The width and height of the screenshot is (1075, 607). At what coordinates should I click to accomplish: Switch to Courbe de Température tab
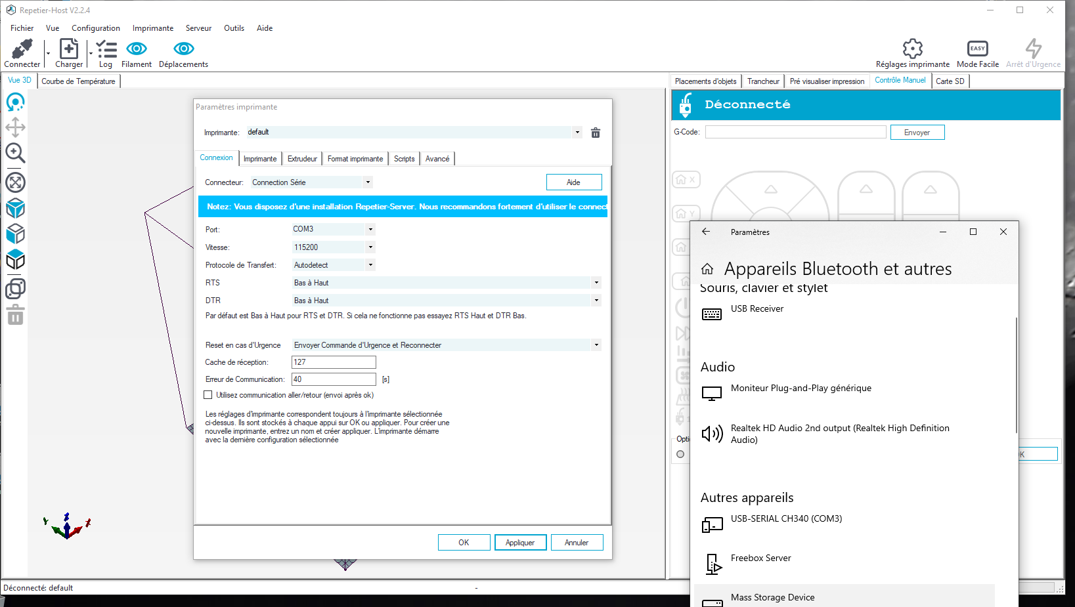[x=78, y=81]
